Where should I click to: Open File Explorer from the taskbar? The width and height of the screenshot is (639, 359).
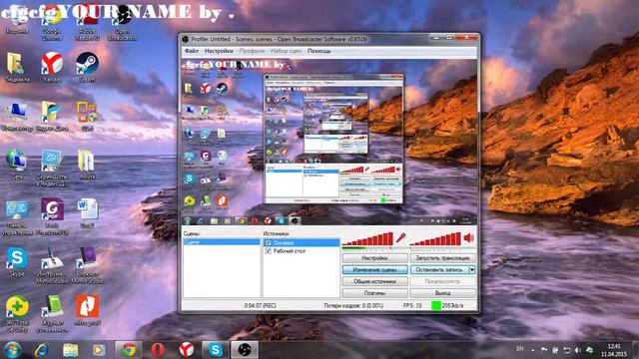pyautogui.click(x=71, y=350)
